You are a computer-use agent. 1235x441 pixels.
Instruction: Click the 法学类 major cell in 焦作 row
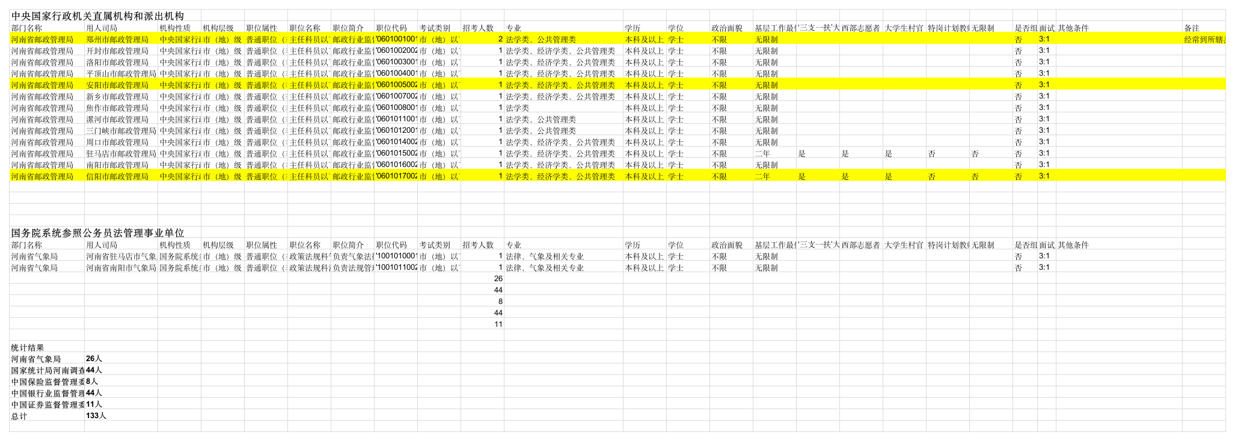click(563, 108)
